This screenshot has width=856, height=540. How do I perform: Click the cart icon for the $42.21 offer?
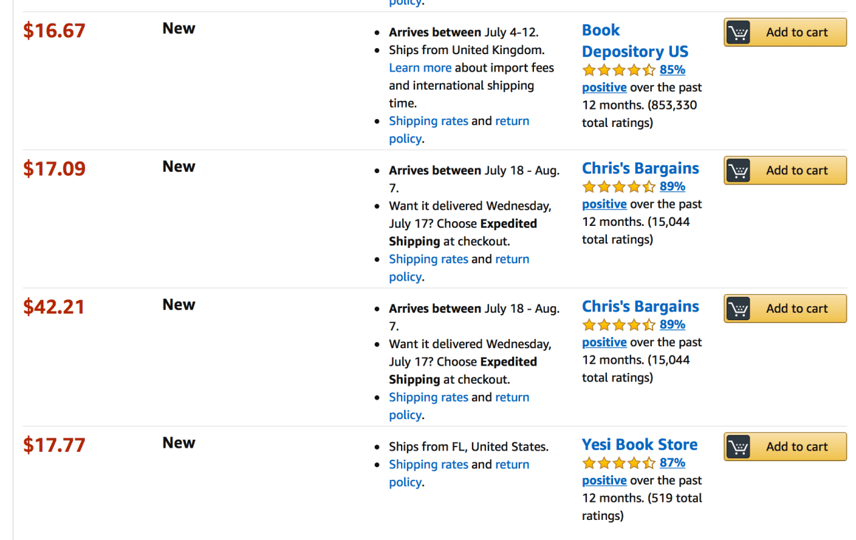point(738,309)
